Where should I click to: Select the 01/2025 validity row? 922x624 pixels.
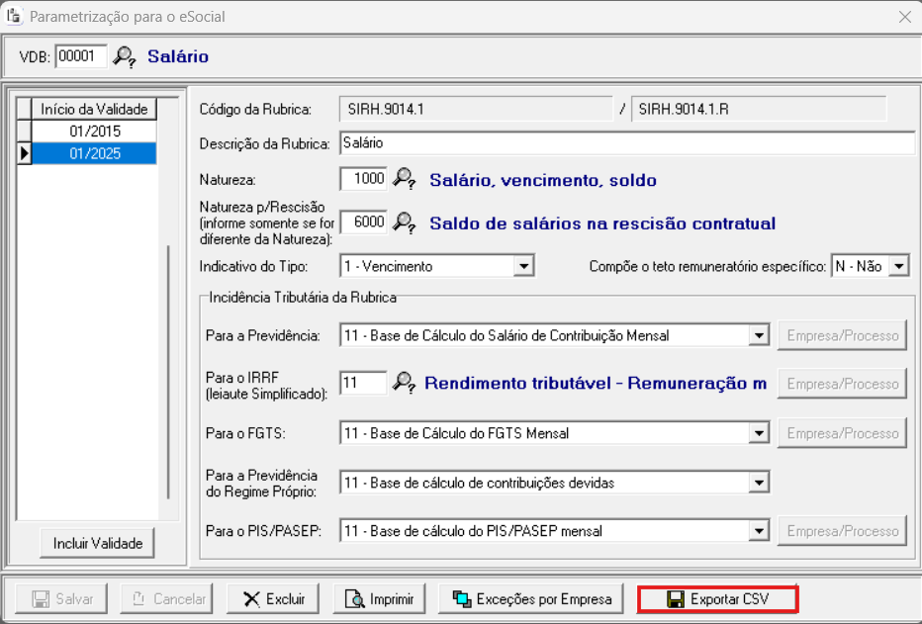pos(94,153)
